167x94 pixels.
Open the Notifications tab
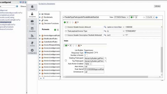click(x=32, y=37)
